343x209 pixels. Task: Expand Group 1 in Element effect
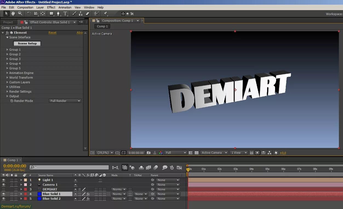[7, 50]
